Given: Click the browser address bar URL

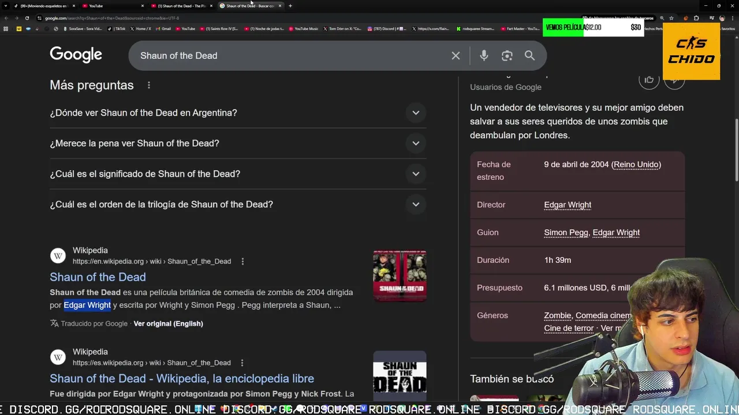Looking at the screenshot, I should click(x=112, y=18).
